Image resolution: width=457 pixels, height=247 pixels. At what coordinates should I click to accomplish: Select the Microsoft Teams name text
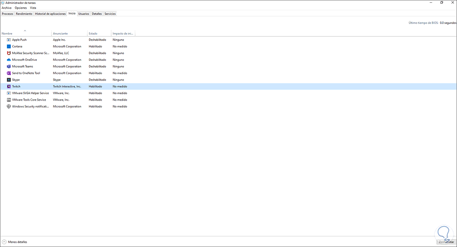point(22,66)
